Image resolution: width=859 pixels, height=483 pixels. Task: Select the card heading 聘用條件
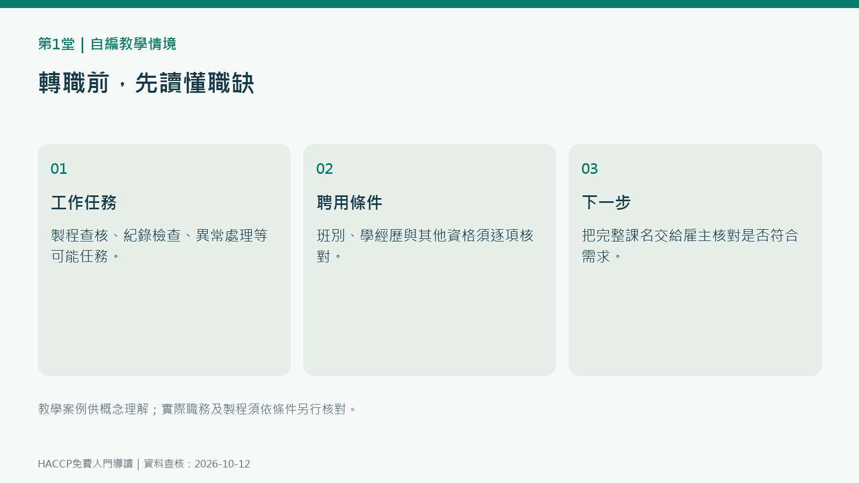[x=350, y=202]
